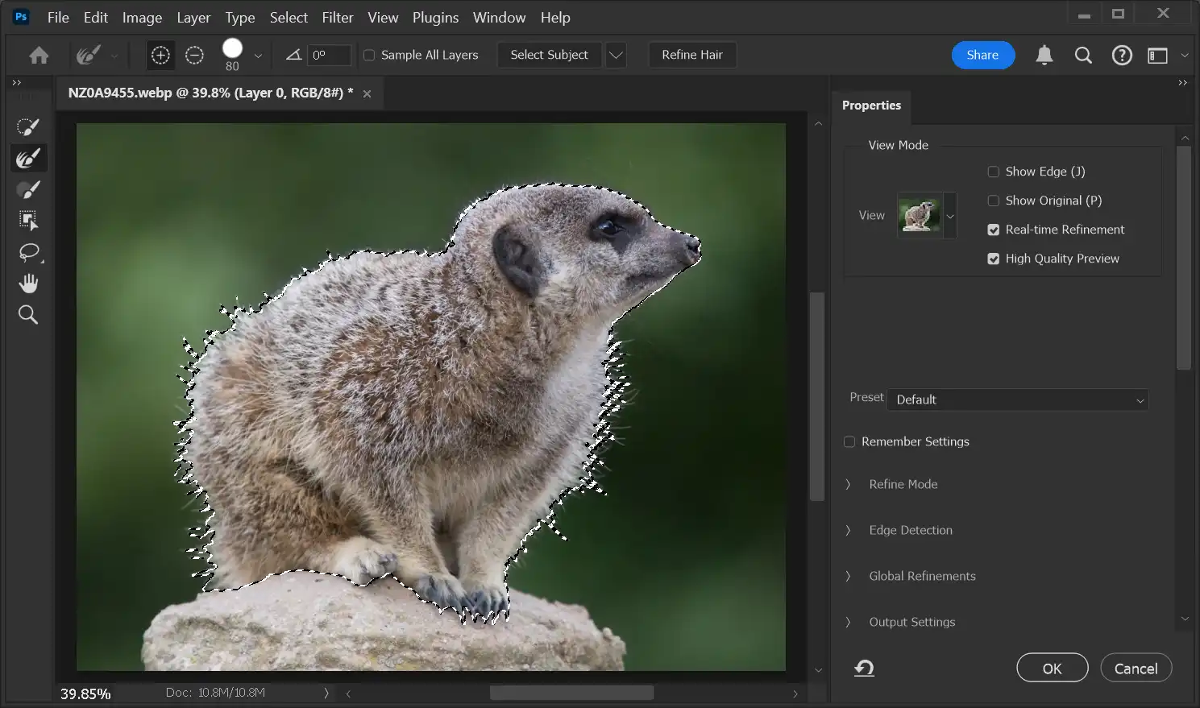
Task: Select the Zoom tool
Action: click(28, 314)
